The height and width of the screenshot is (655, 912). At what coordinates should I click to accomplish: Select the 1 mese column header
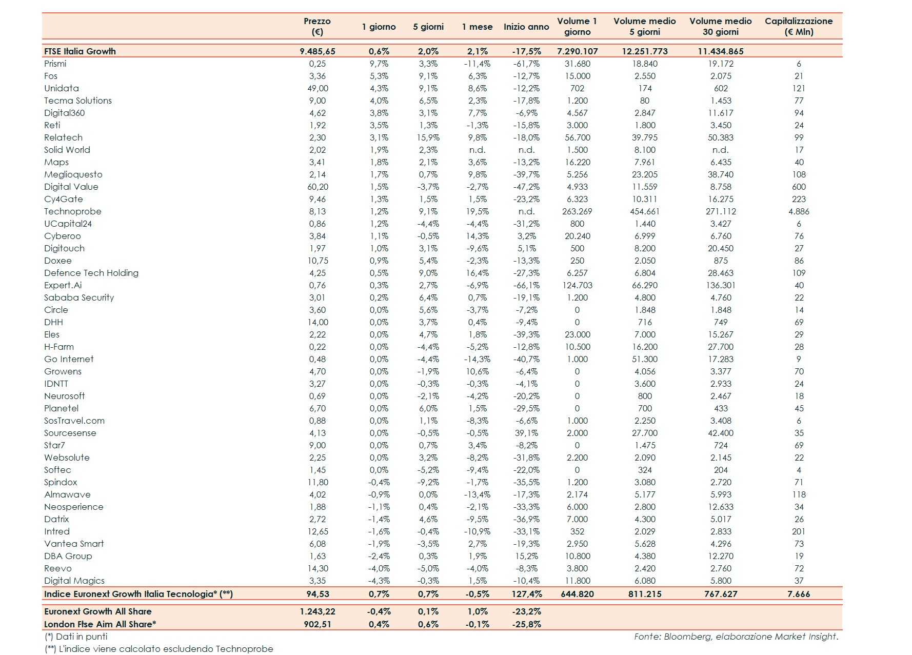[477, 27]
